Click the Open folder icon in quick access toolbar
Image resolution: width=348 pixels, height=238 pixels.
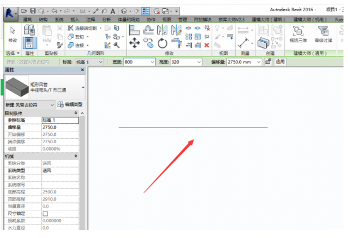(24, 11)
